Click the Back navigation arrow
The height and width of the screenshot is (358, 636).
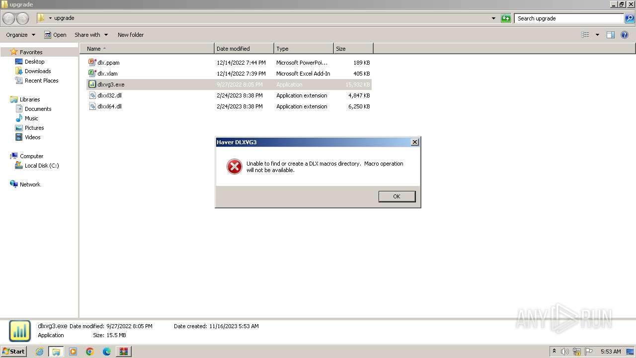[9, 18]
